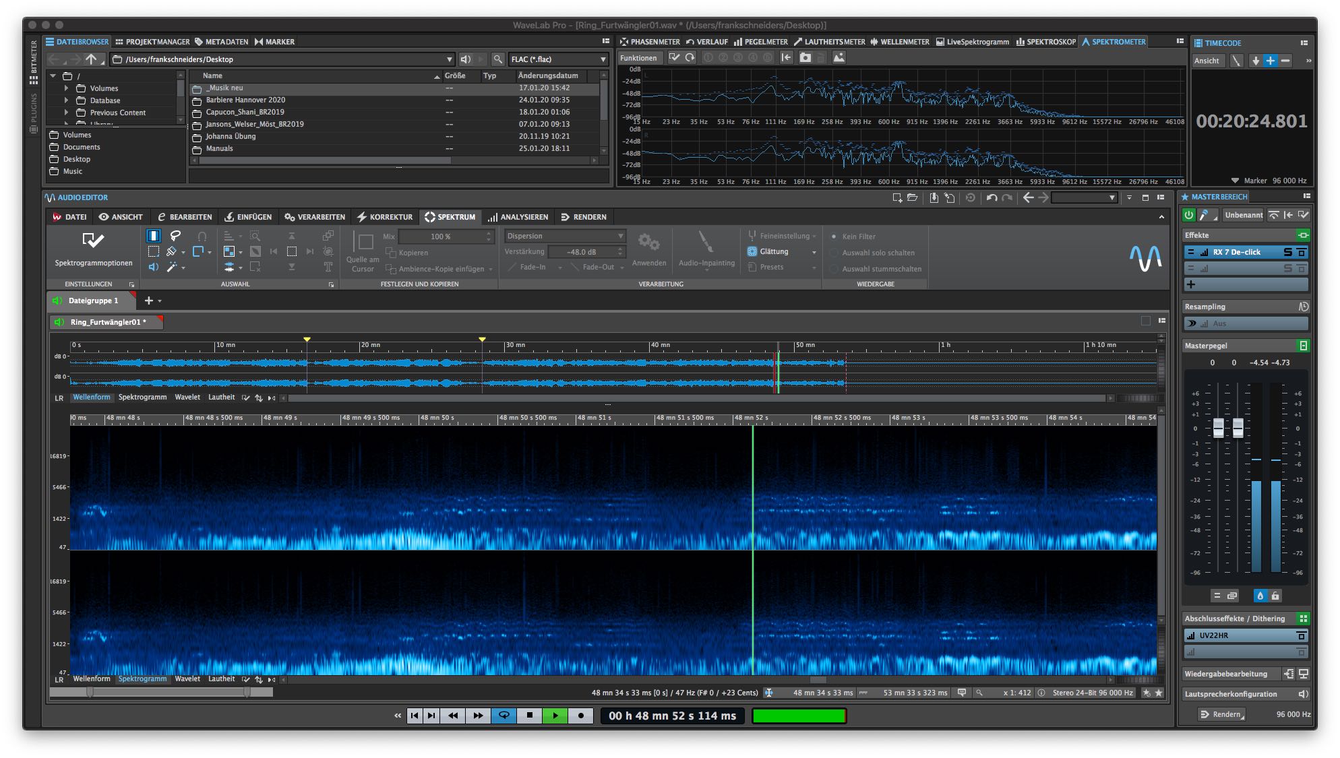Screen dimensions: 1340x758
Task: Open the Dispersion processing type dropdown
Action: 565,236
